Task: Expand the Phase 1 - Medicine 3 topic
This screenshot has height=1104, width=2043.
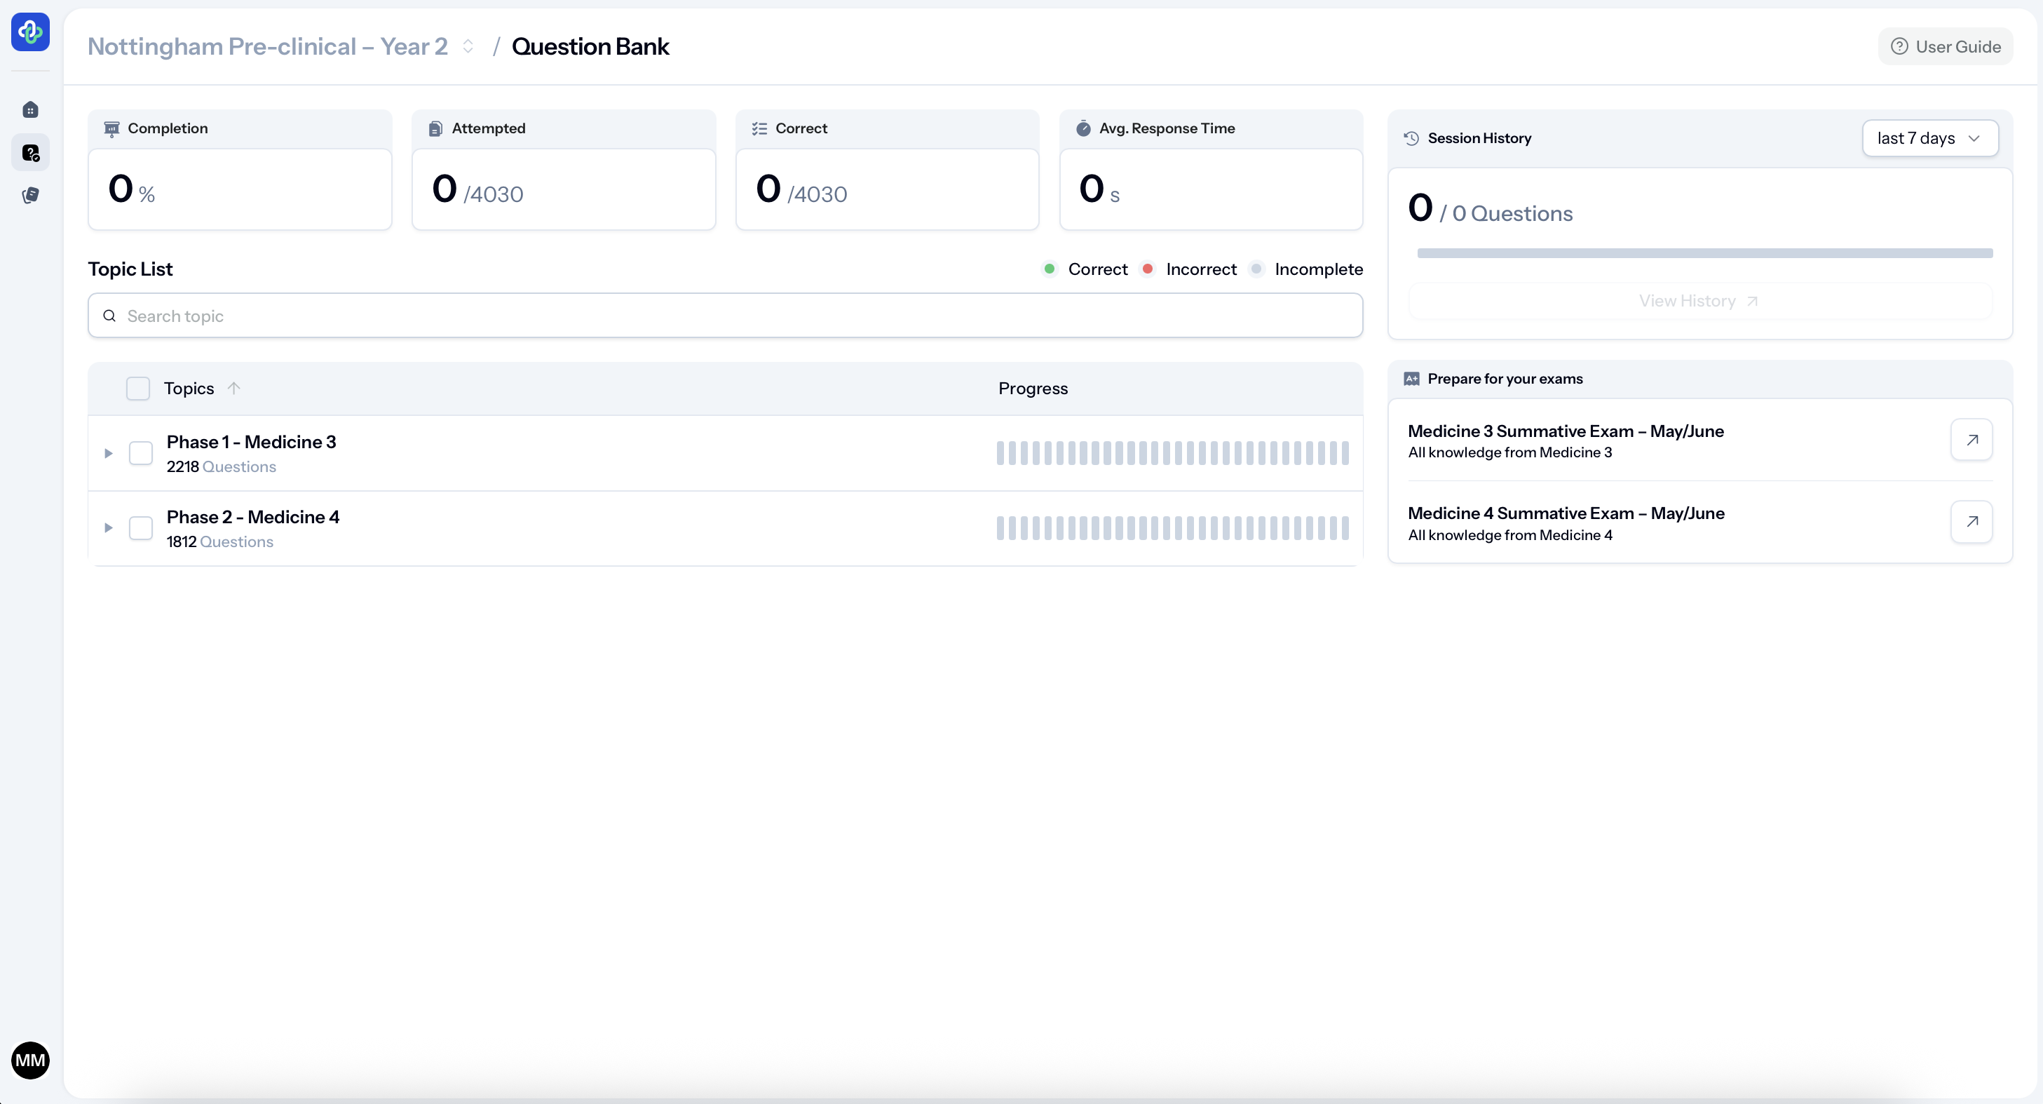Action: click(109, 453)
